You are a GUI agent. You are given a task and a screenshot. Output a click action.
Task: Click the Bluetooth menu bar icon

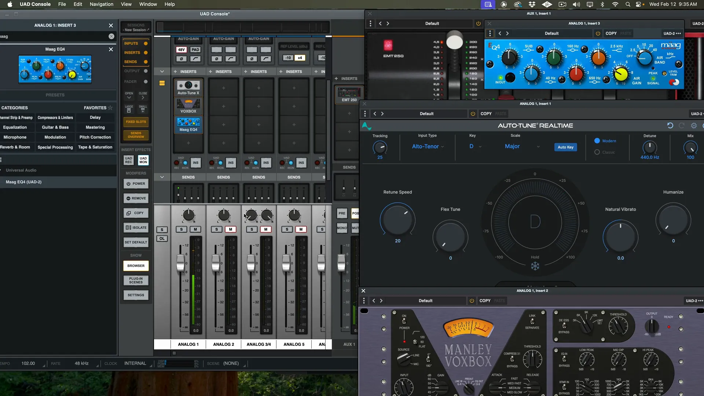(602, 4)
